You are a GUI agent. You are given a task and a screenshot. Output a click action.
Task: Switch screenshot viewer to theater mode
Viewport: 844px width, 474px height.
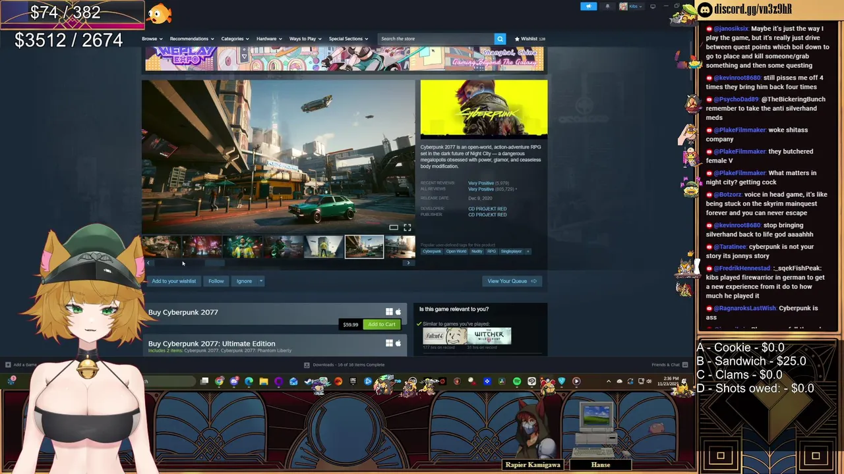[394, 228]
